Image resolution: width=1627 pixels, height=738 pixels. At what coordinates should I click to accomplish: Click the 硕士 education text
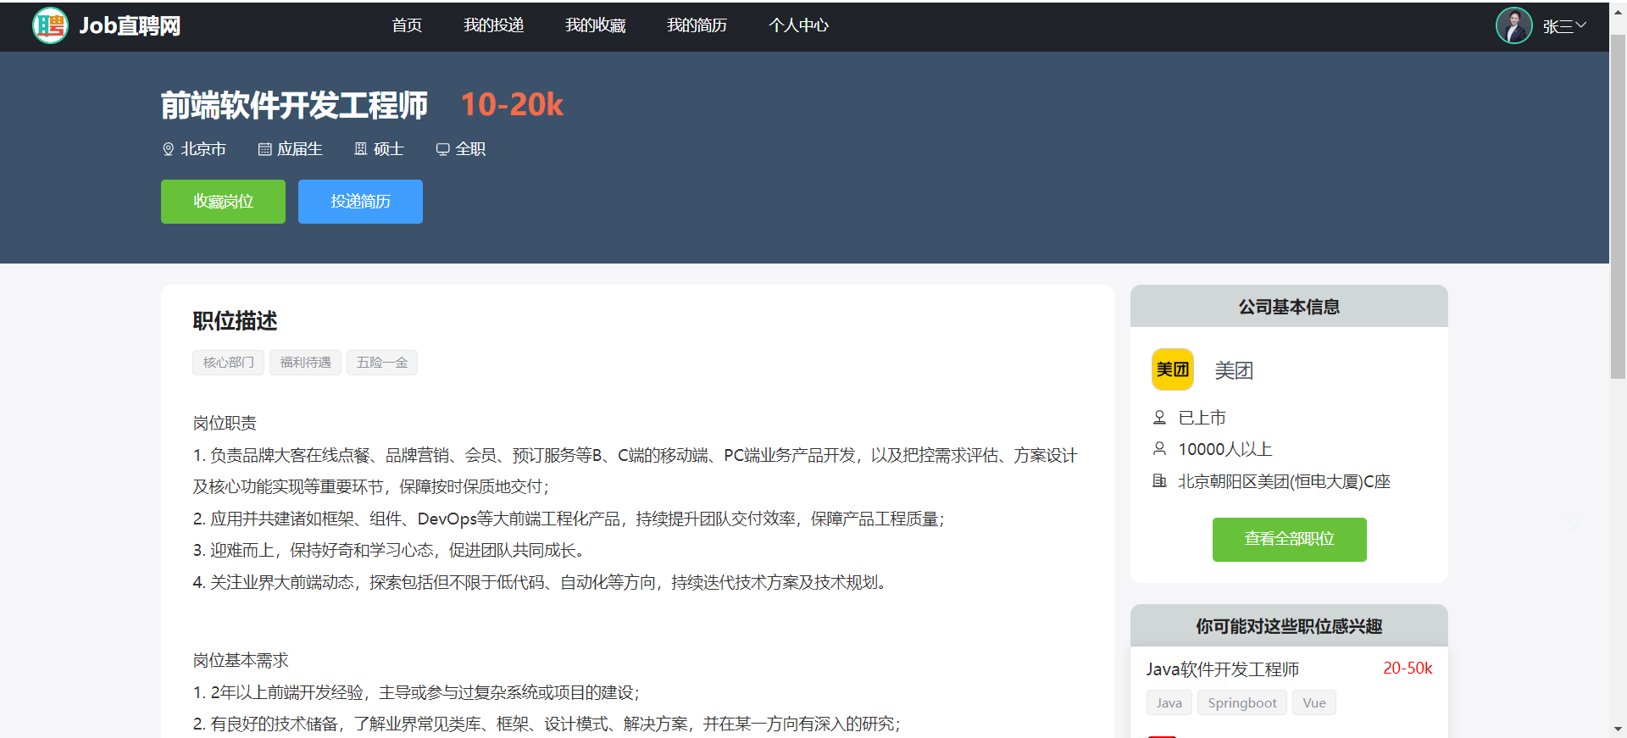coord(389,149)
